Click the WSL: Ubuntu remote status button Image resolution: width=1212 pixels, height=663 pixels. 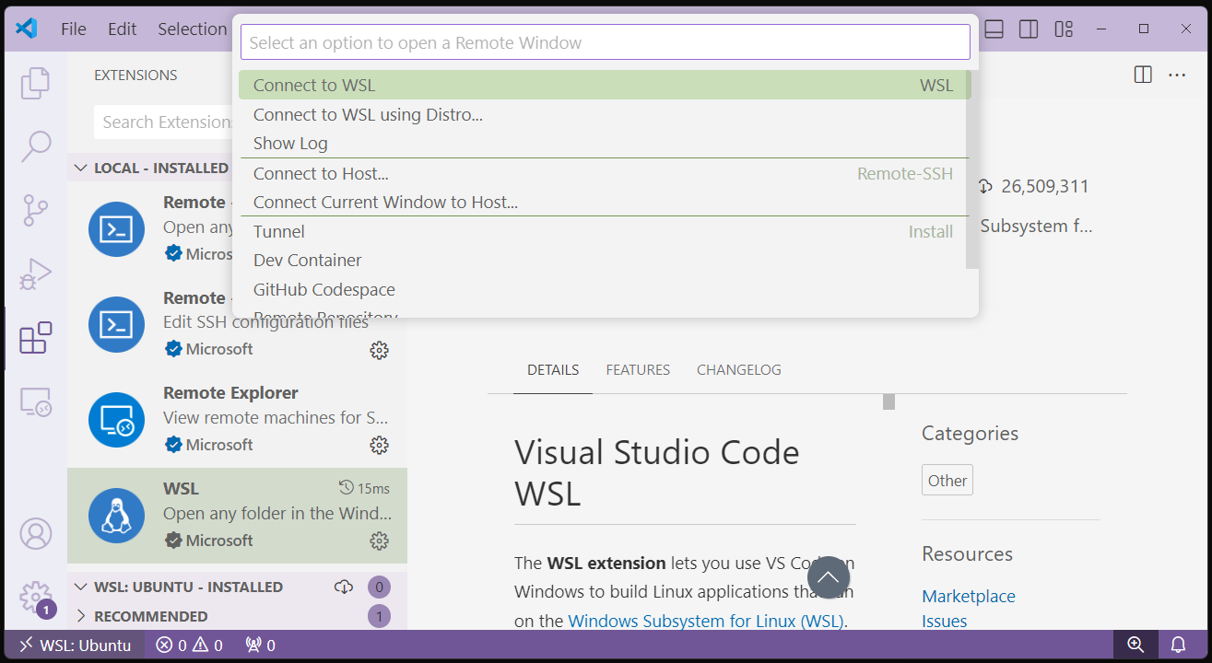pyautogui.click(x=76, y=646)
